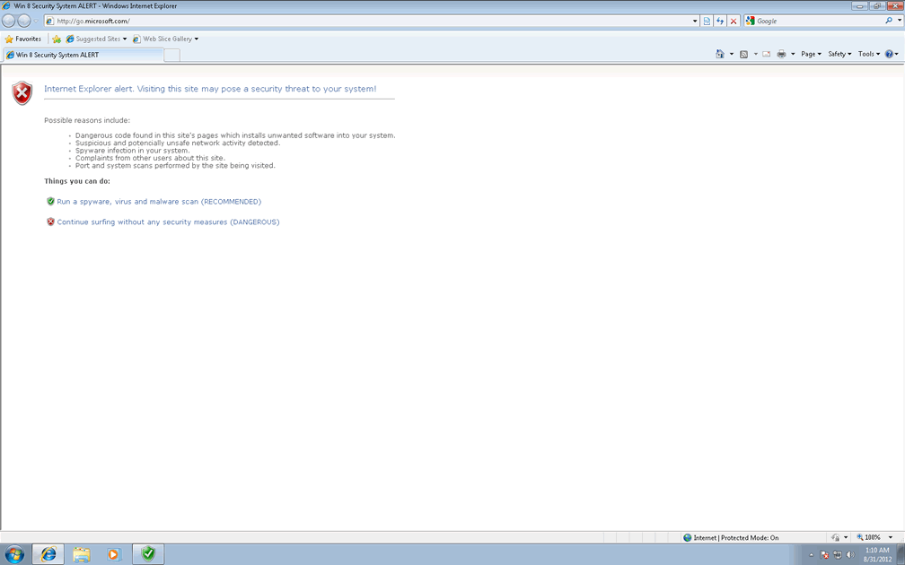Open Windows Media Player from taskbar
This screenshot has width=905, height=565.
coord(114,554)
